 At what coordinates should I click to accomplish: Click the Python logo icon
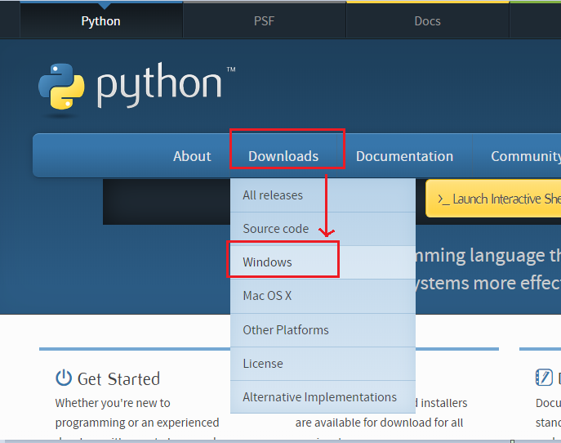click(x=61, y=87)
